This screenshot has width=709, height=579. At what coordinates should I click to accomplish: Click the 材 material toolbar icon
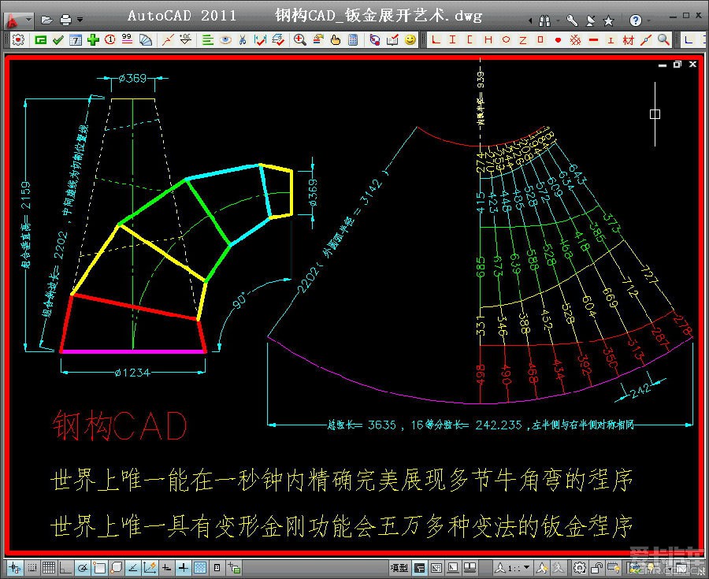pyautogui.click(x=629, y=40)
